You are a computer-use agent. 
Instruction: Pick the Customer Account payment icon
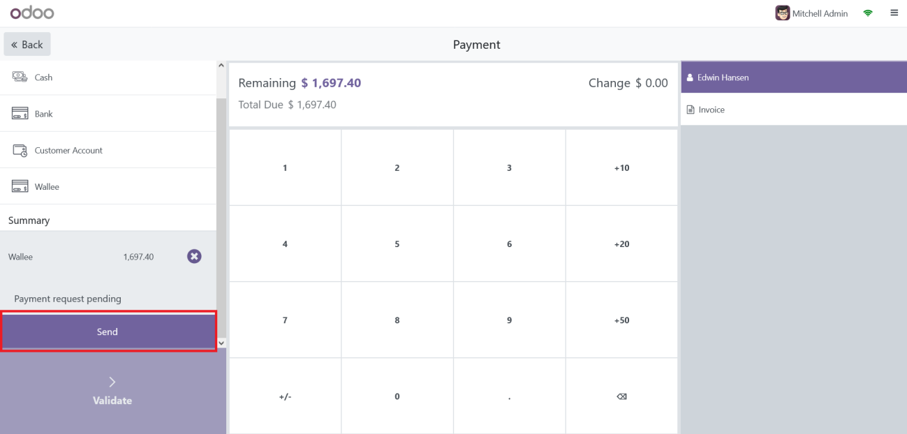pos(20,150)
